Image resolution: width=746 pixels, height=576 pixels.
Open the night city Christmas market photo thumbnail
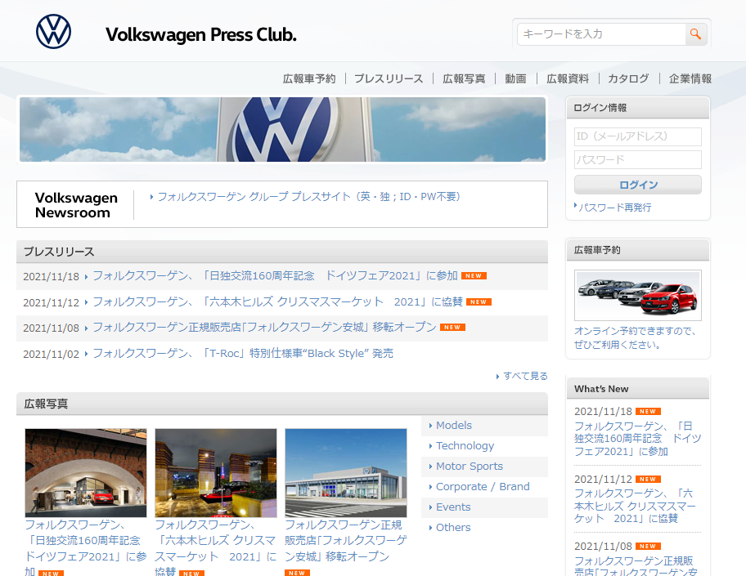tap(215, 473)
